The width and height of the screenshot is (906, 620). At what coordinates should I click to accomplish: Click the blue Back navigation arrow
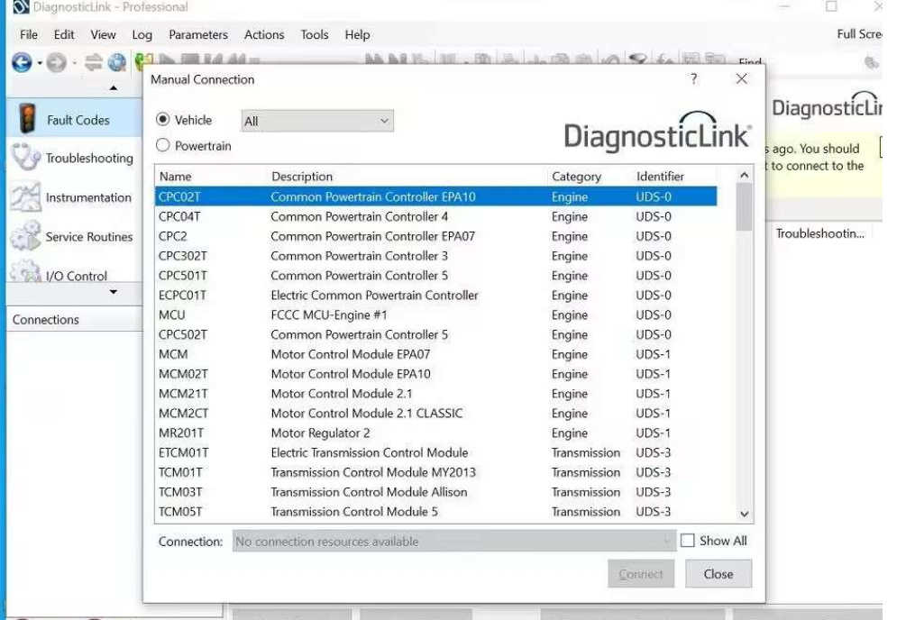click(22, 63)
